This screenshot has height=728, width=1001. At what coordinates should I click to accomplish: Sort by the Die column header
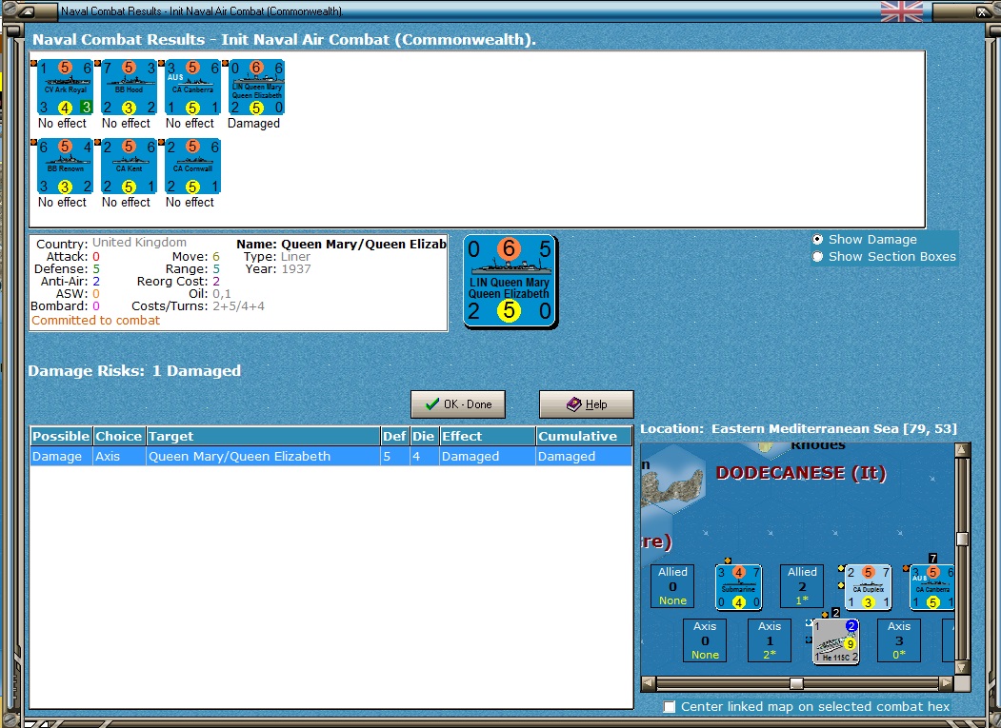click(425, 437)
